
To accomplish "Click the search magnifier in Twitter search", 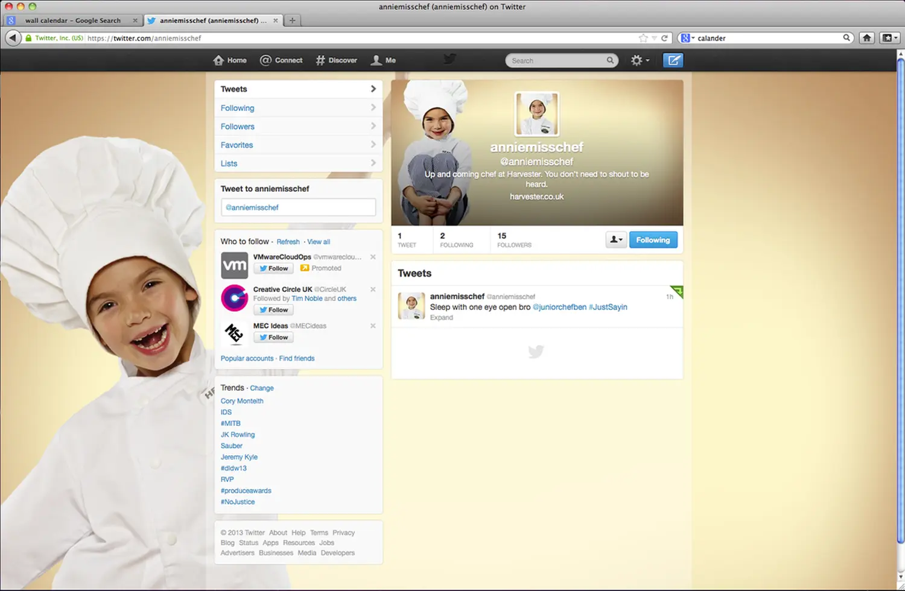I will (x=610, y=60).
